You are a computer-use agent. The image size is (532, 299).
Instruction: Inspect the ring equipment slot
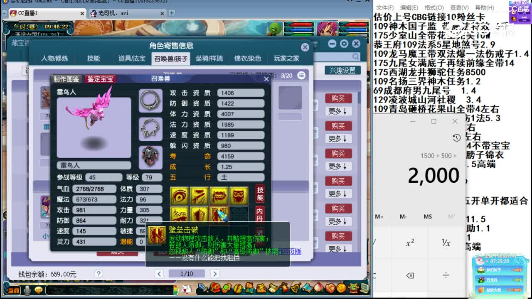(x=150, y=100)
